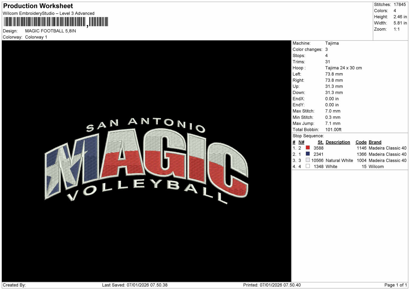
Task: Click the Colorway 1 value
Action: (x=36, y=37)
